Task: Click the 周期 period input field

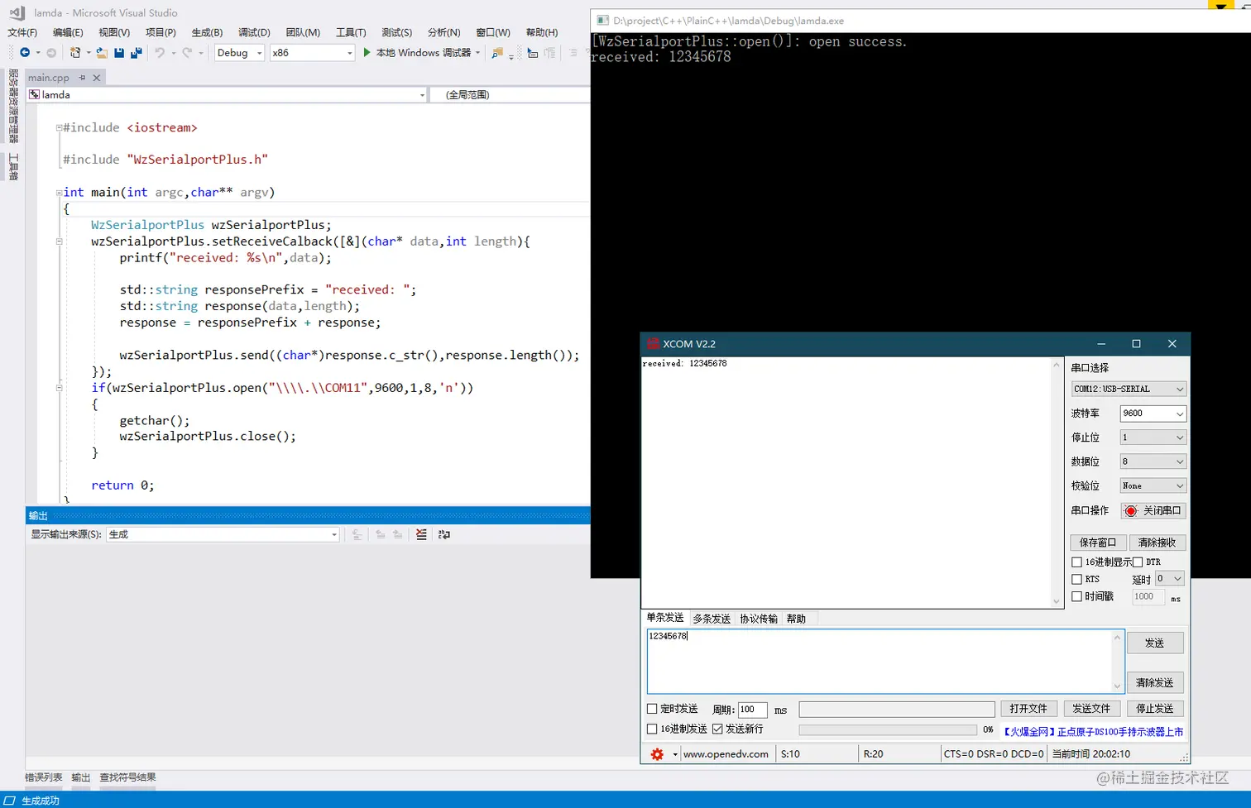Action: 752,709
